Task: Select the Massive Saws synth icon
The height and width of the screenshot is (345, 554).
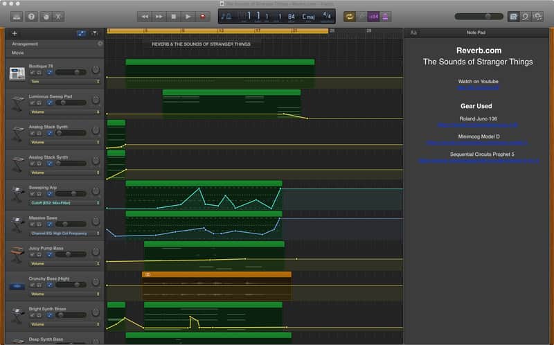Action: (17, 225)
